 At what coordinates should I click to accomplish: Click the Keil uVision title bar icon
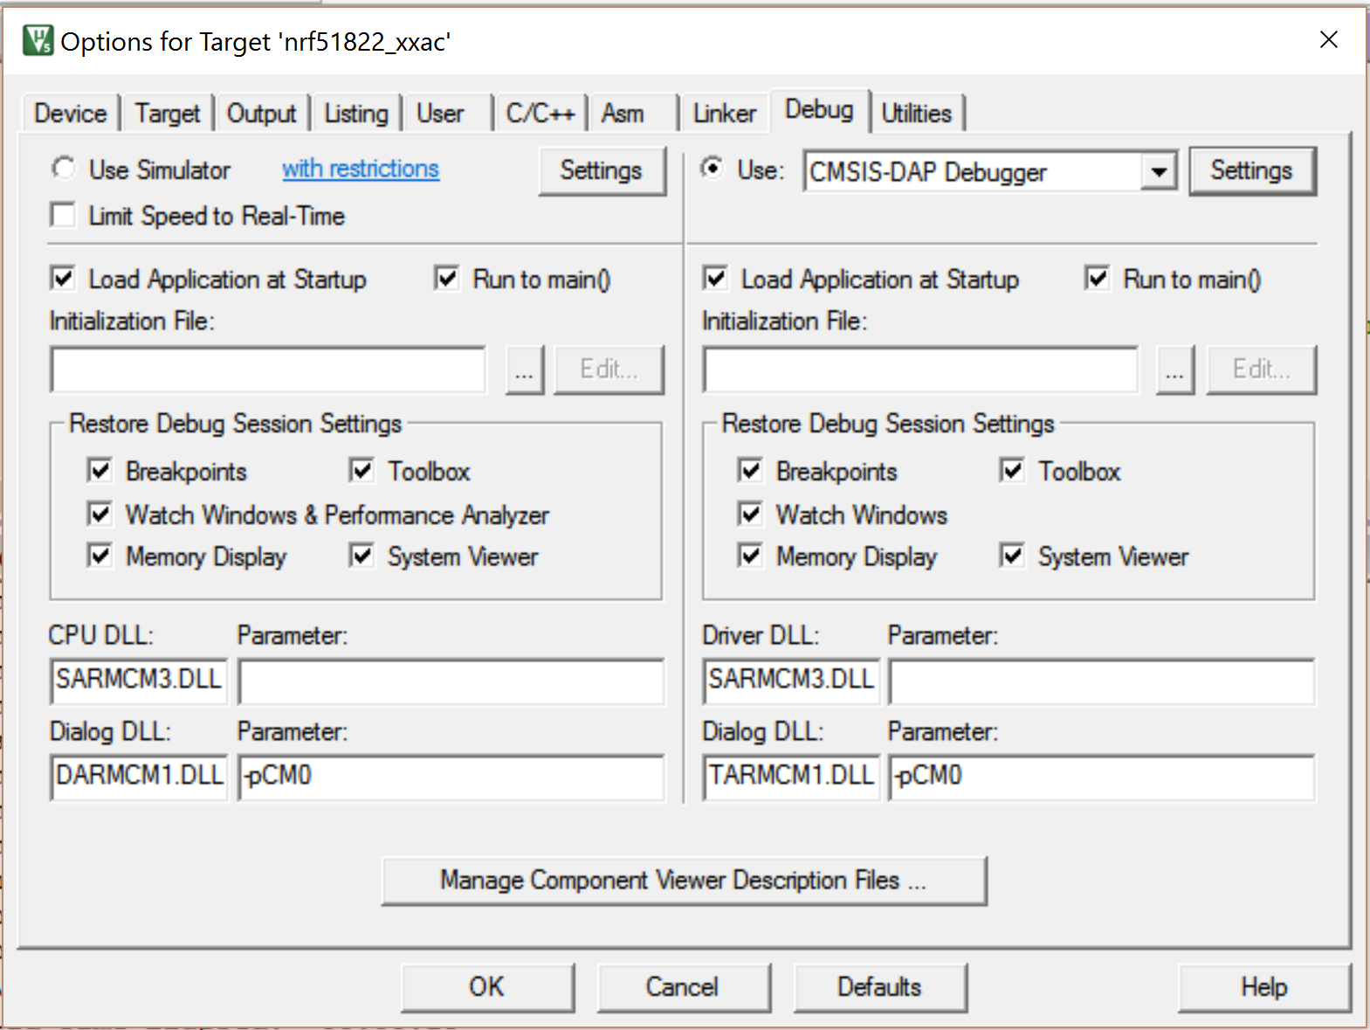pos(38,40)
